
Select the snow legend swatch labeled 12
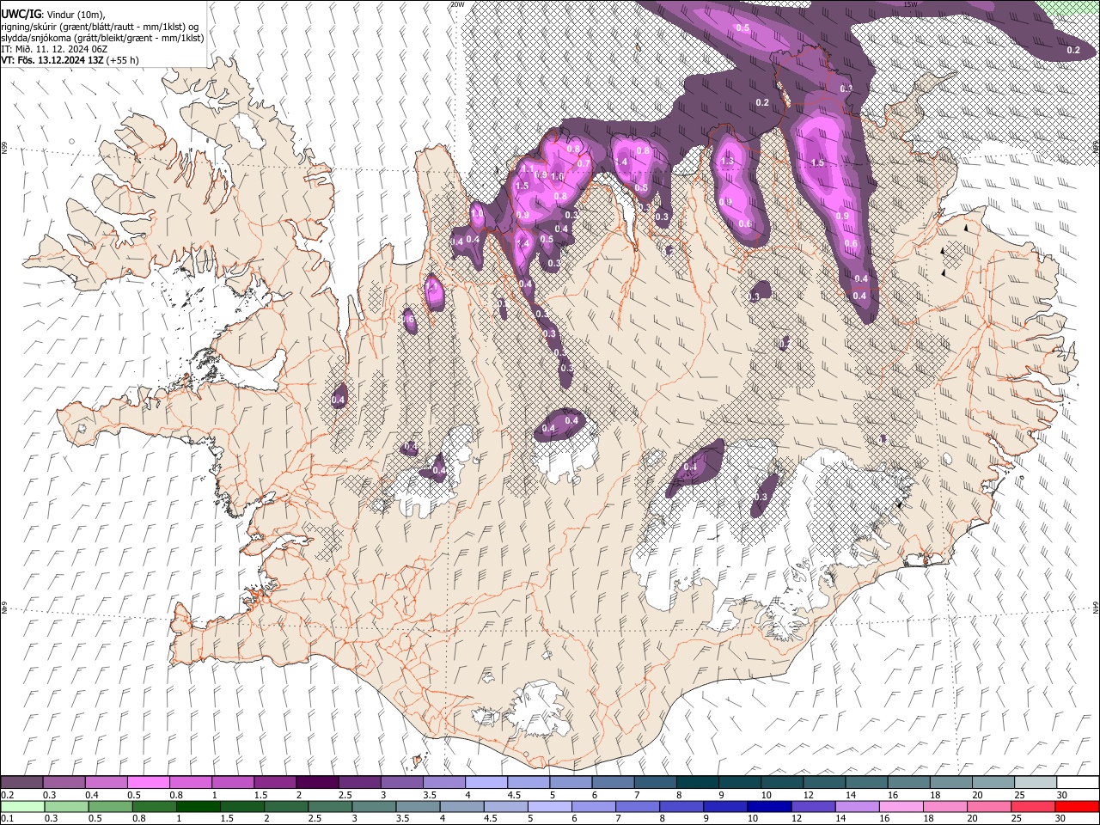(x=824, y=783)
